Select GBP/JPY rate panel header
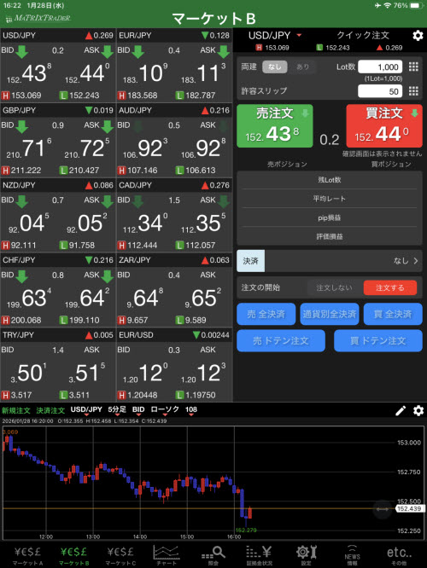Viewport: 427px width, 568px height. pyautogui.click(x=58, y=110)
